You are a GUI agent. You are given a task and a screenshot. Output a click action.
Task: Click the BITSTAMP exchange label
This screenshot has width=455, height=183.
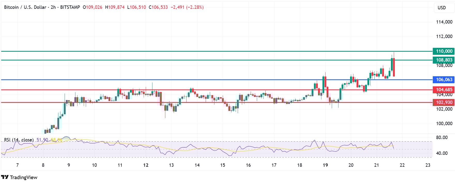pos(70,7)
